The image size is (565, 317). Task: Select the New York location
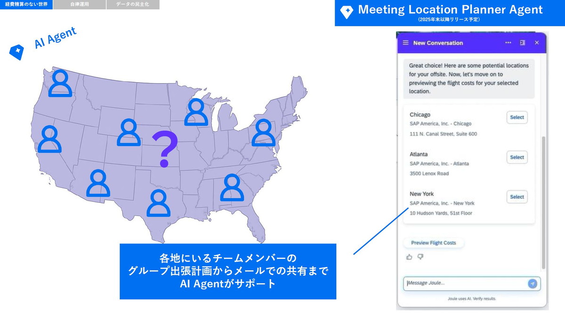[517, 197]
